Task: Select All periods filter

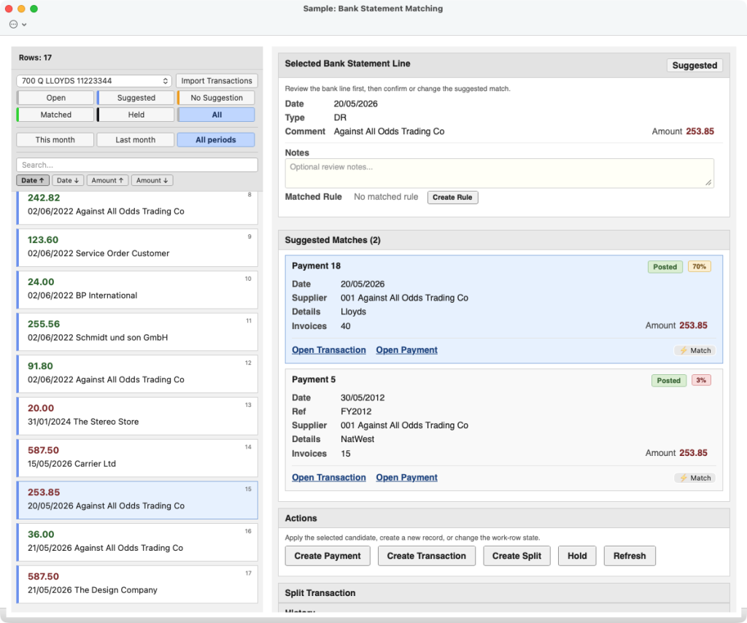Action: [216, 140]
